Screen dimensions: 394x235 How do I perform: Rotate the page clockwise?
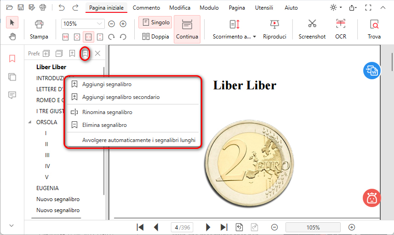coord(111,37)
